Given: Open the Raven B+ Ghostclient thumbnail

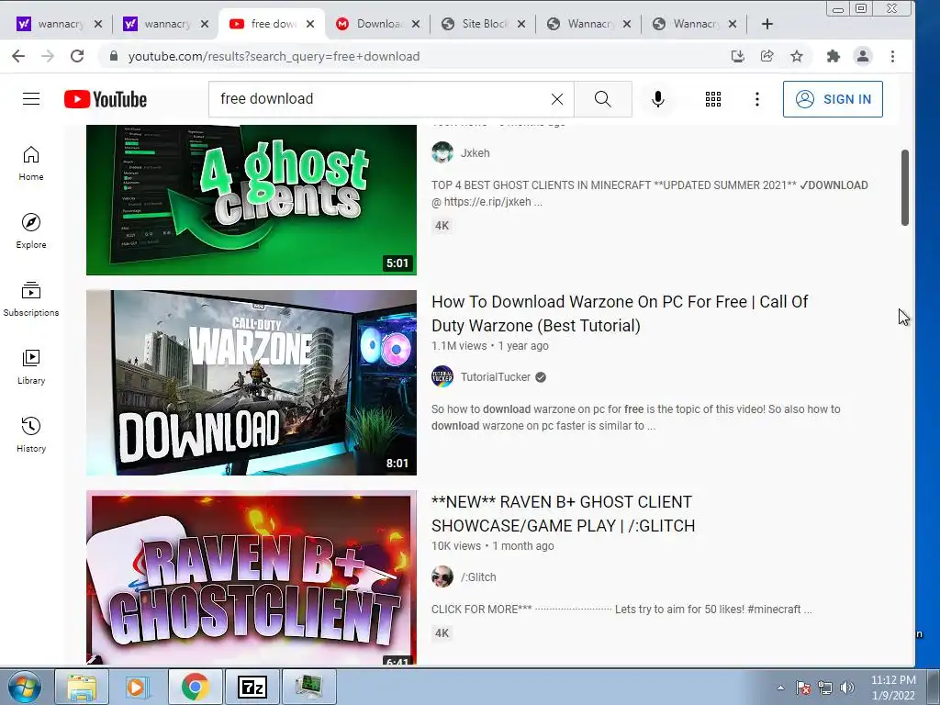Looking at the screenshot, I should click(x=252, y=577).
